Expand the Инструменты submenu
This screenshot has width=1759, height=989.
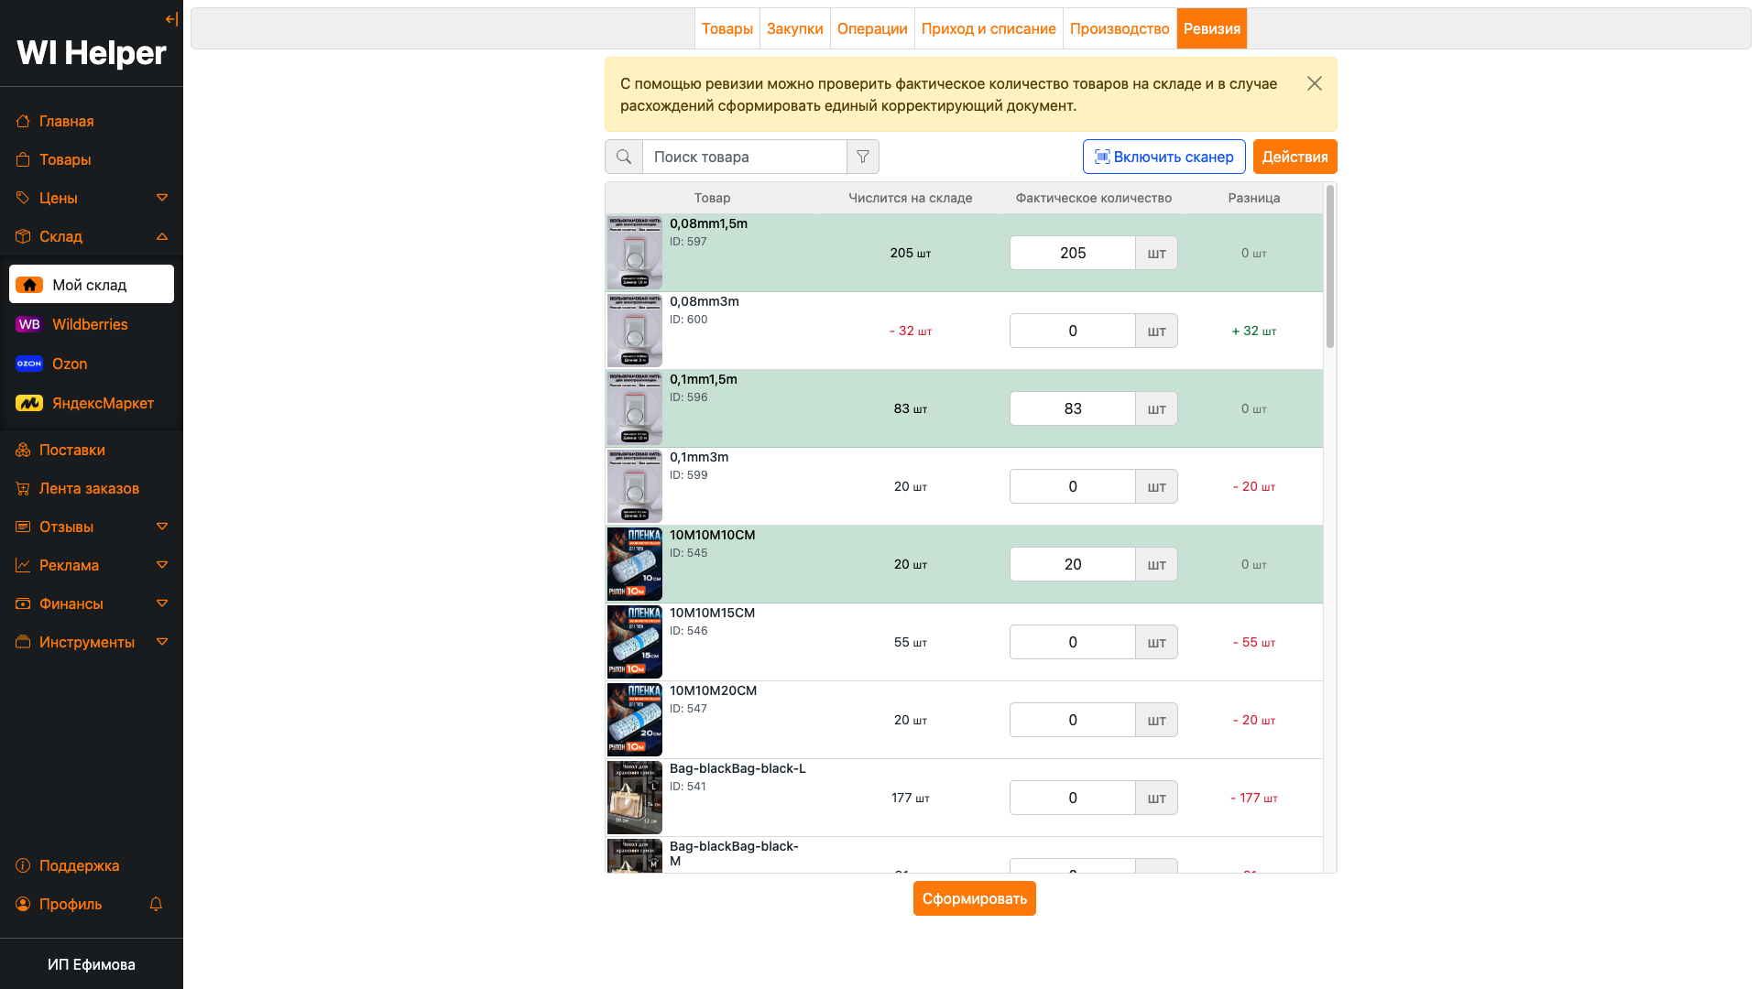tap(162, 642)
